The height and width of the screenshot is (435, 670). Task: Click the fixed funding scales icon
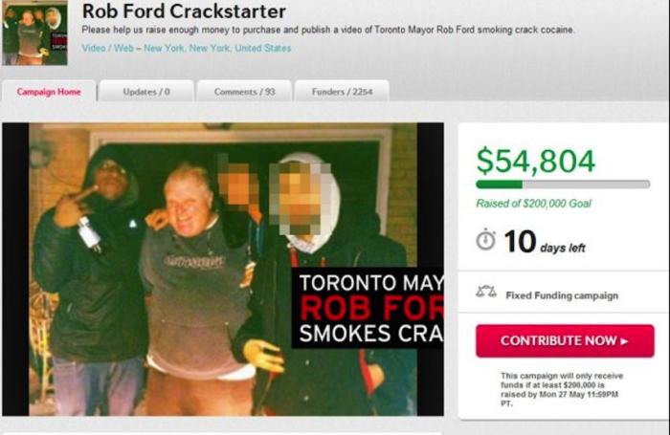click(486, 292)
